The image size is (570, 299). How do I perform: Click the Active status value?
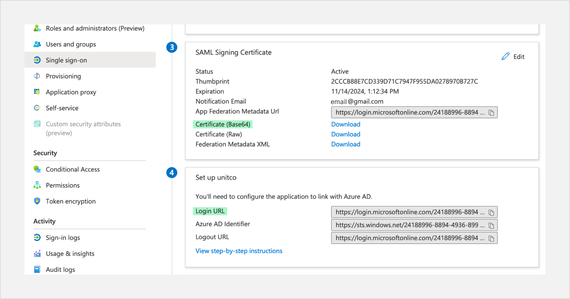point(340,71)
